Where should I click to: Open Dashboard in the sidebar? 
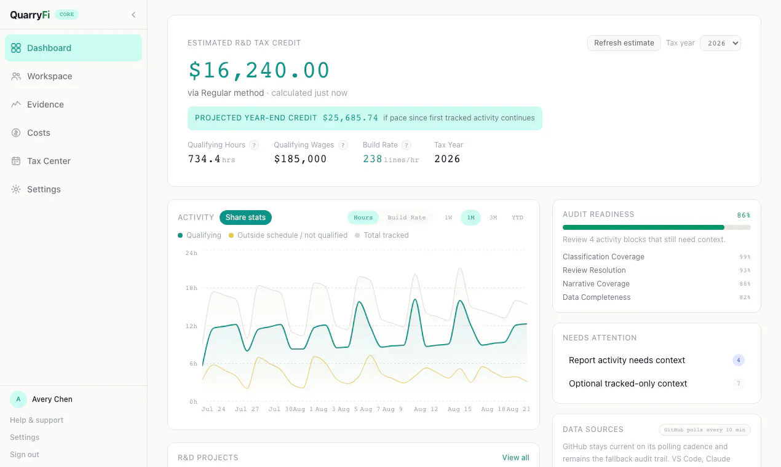(x=73, y=48)
